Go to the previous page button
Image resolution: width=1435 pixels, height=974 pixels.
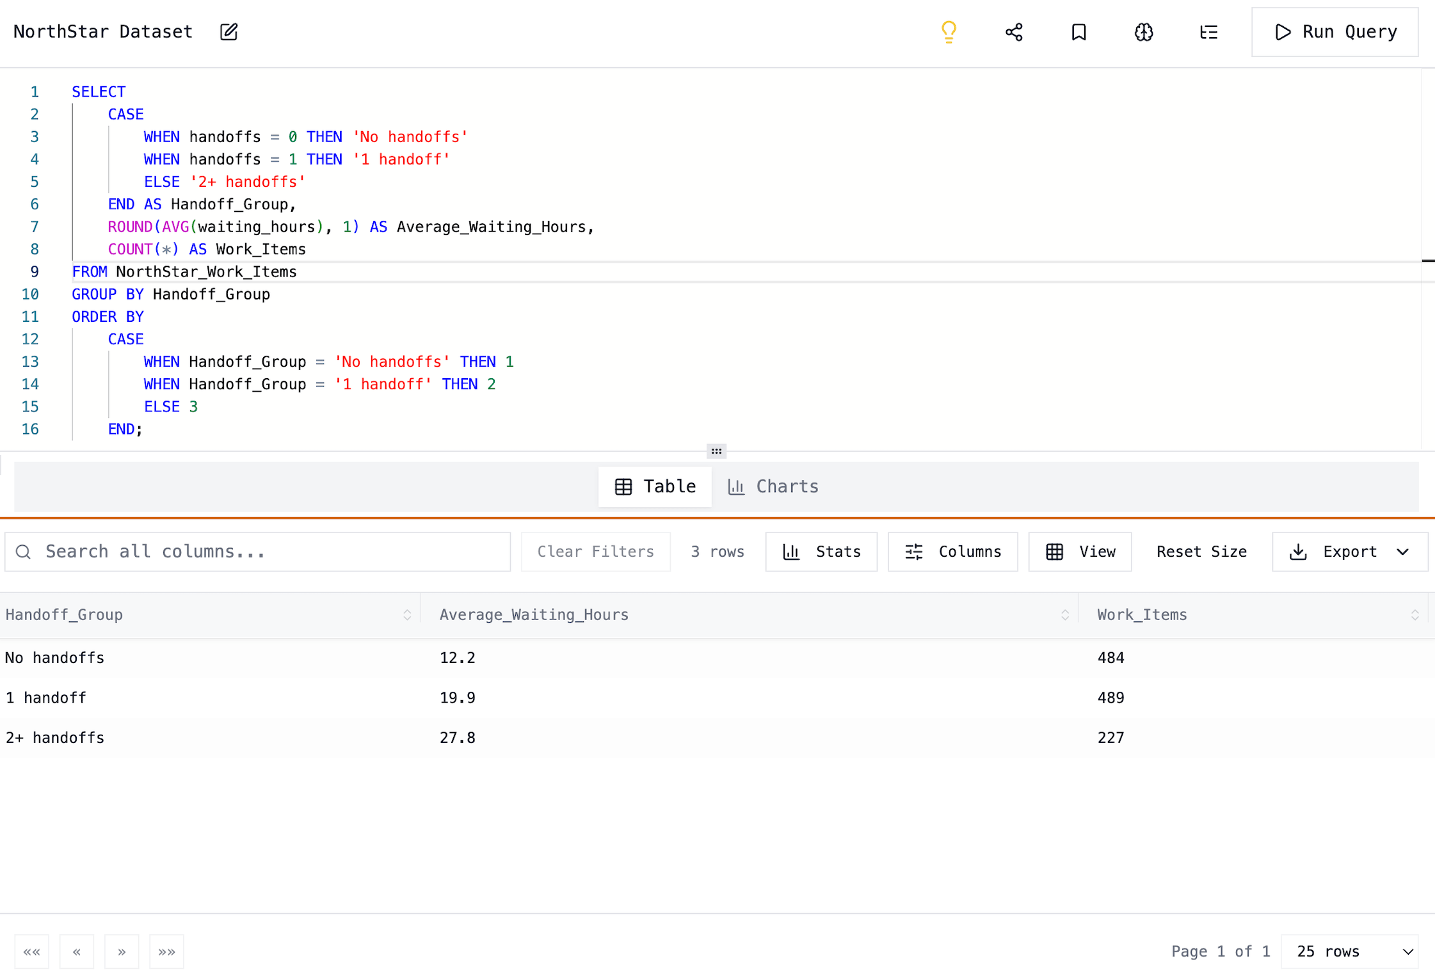[x=77, y=952]
